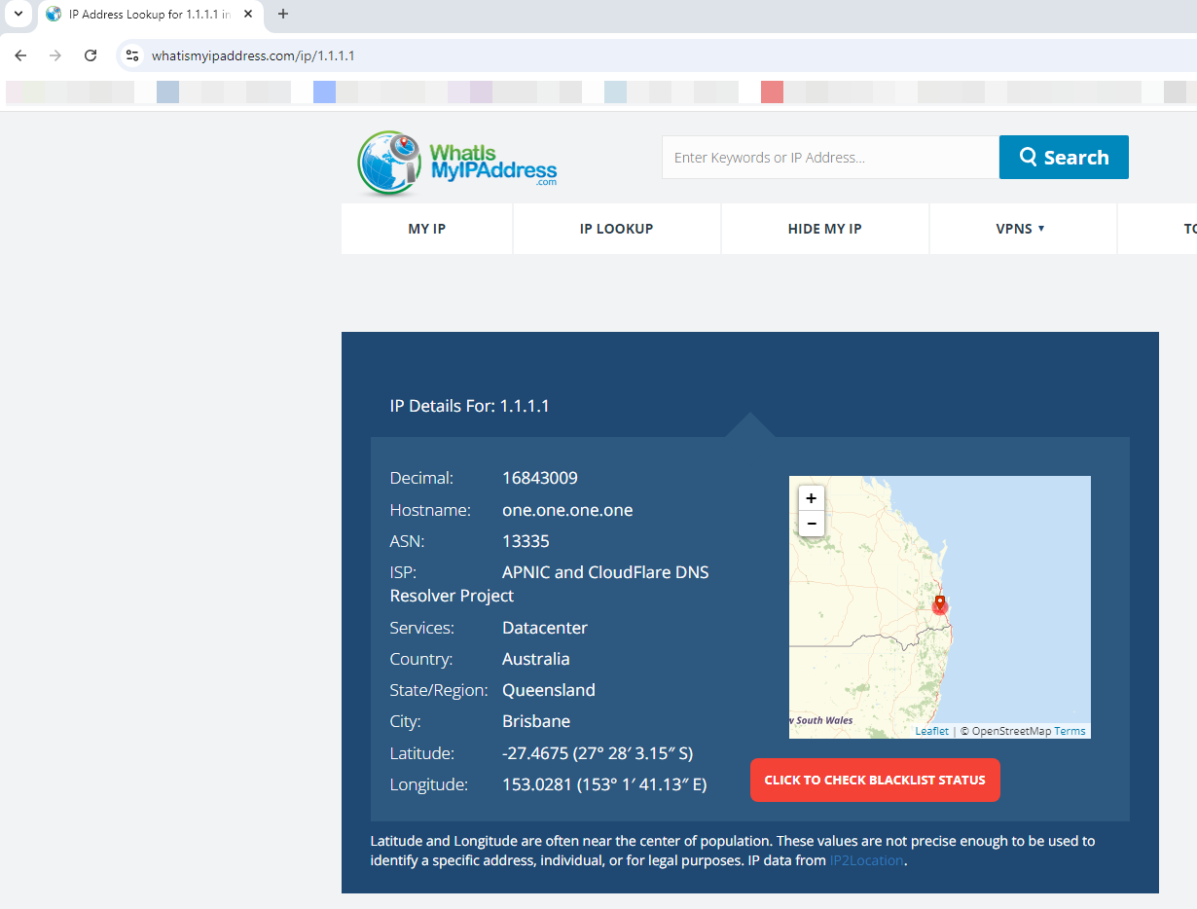View site information icon in address bar
Screen dimensions: 1197x909
[133, 55]
